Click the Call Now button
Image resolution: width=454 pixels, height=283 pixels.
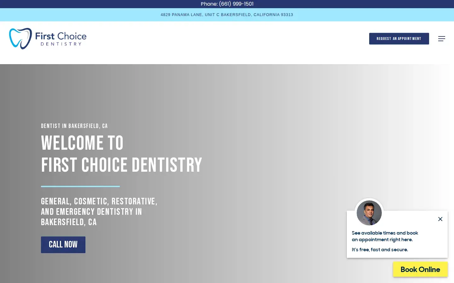[x=63, y=245]
